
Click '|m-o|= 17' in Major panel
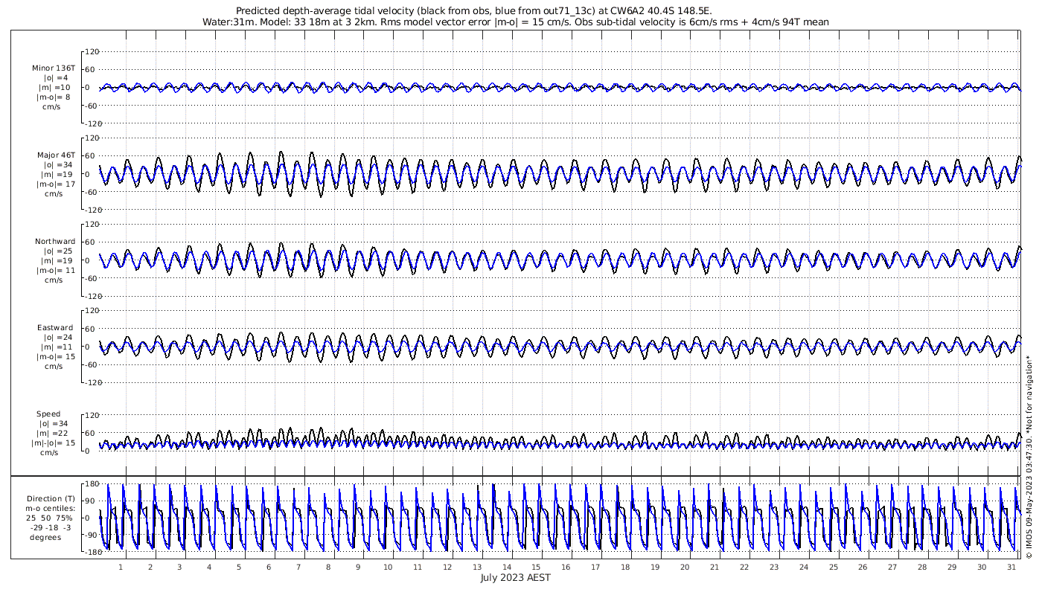tap(56, 184)
